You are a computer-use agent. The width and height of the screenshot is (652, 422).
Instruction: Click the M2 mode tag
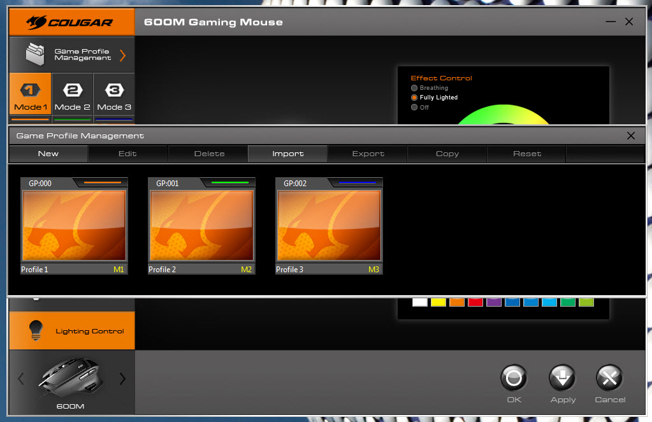click(x=246, y=270)
